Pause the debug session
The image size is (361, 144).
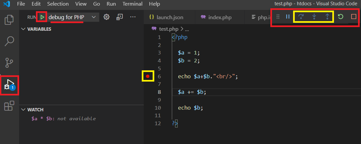coord(287,17)
